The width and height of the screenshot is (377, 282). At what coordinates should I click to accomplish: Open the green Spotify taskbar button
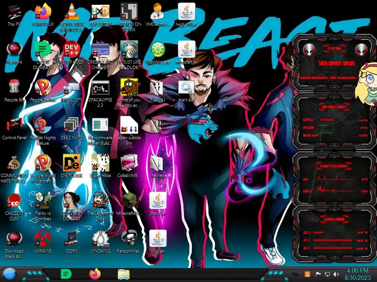(x=66, y=274)
